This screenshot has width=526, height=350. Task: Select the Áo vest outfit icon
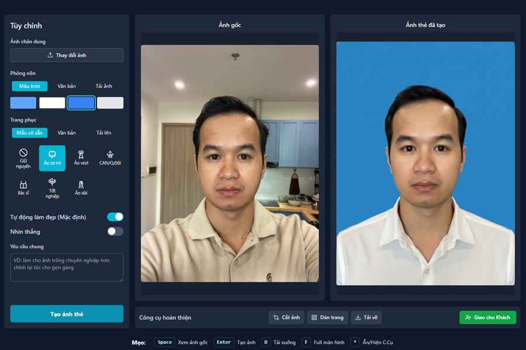point(81,157)
